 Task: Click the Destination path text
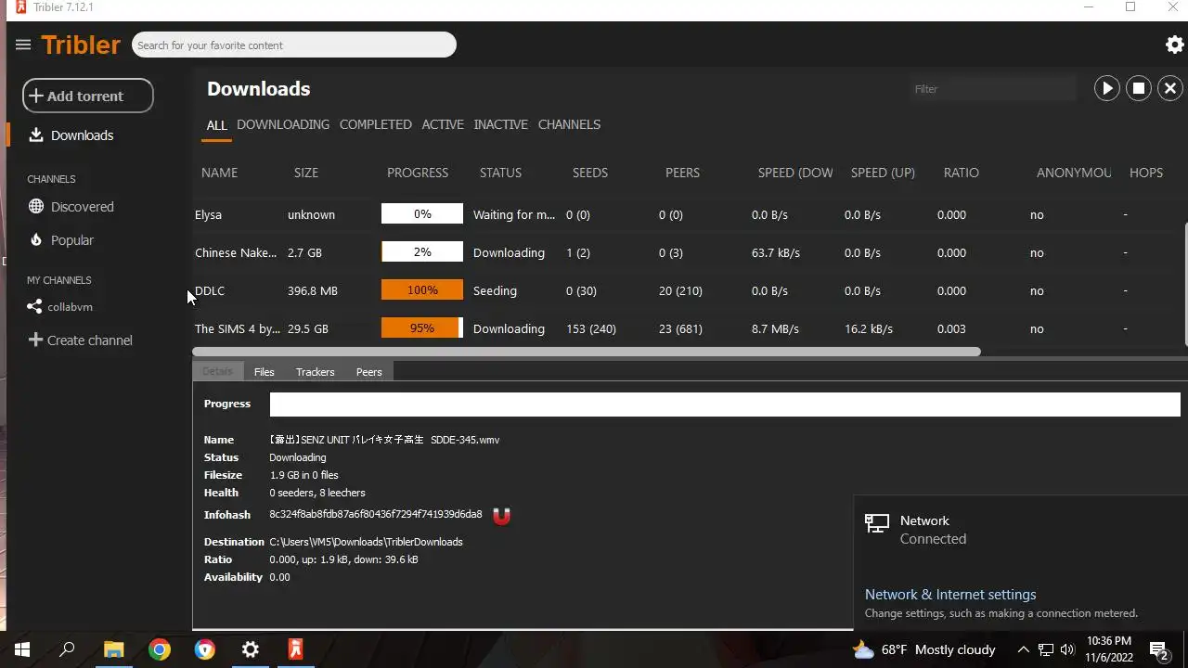366,542
